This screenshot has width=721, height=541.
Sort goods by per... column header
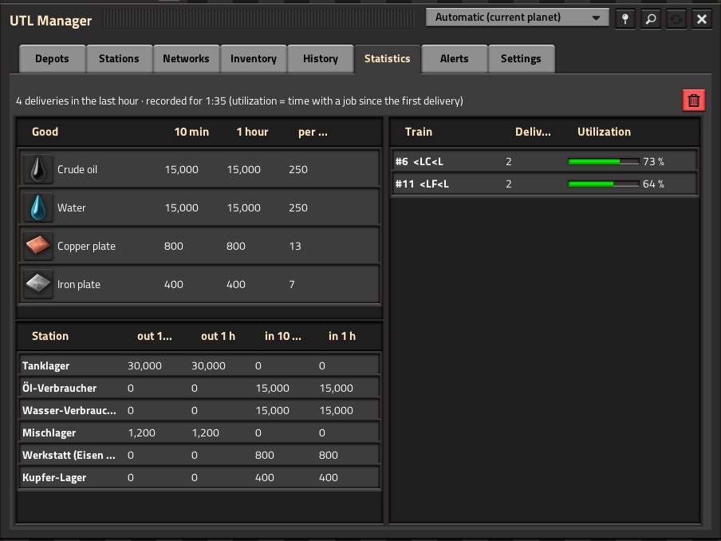click(313, 132)
